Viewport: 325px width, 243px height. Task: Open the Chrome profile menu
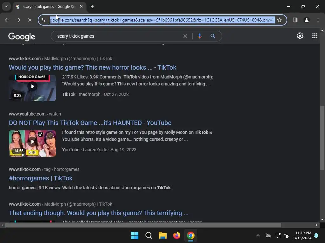coord(306,20)
